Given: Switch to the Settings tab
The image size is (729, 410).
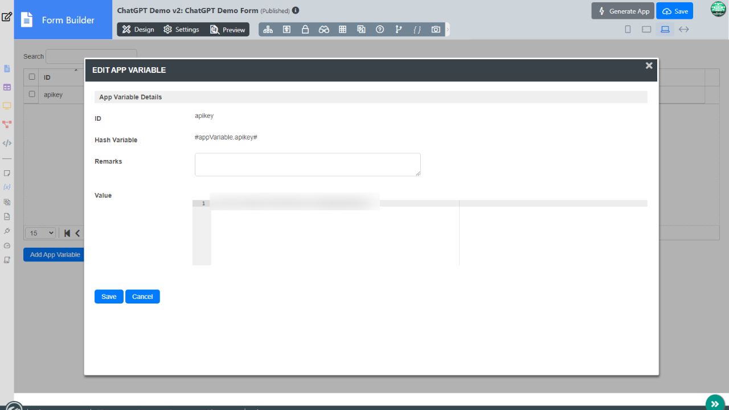Looking at the screenshot, I should pos(181,30).
